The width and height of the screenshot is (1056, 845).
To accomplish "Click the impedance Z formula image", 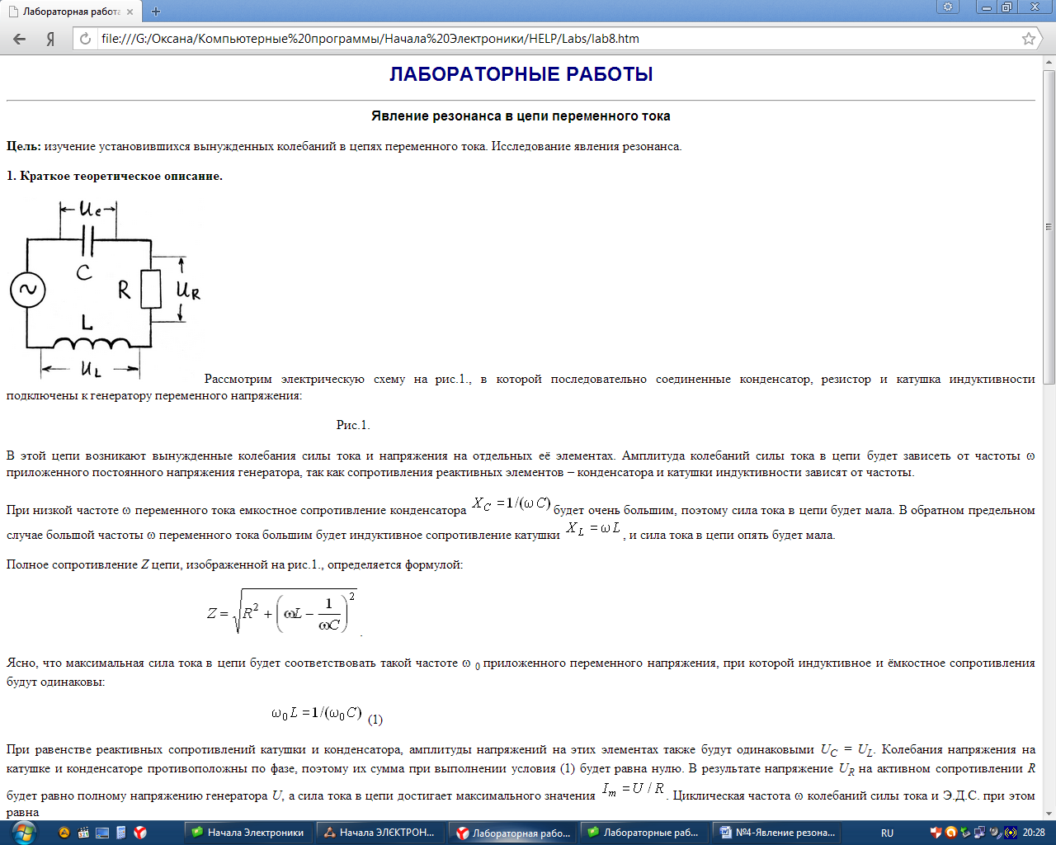I will pyautogui.click(x=283, y=611).
